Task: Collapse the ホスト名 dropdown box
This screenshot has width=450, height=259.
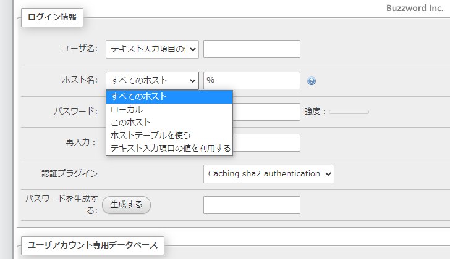Action: pos(152,81)
